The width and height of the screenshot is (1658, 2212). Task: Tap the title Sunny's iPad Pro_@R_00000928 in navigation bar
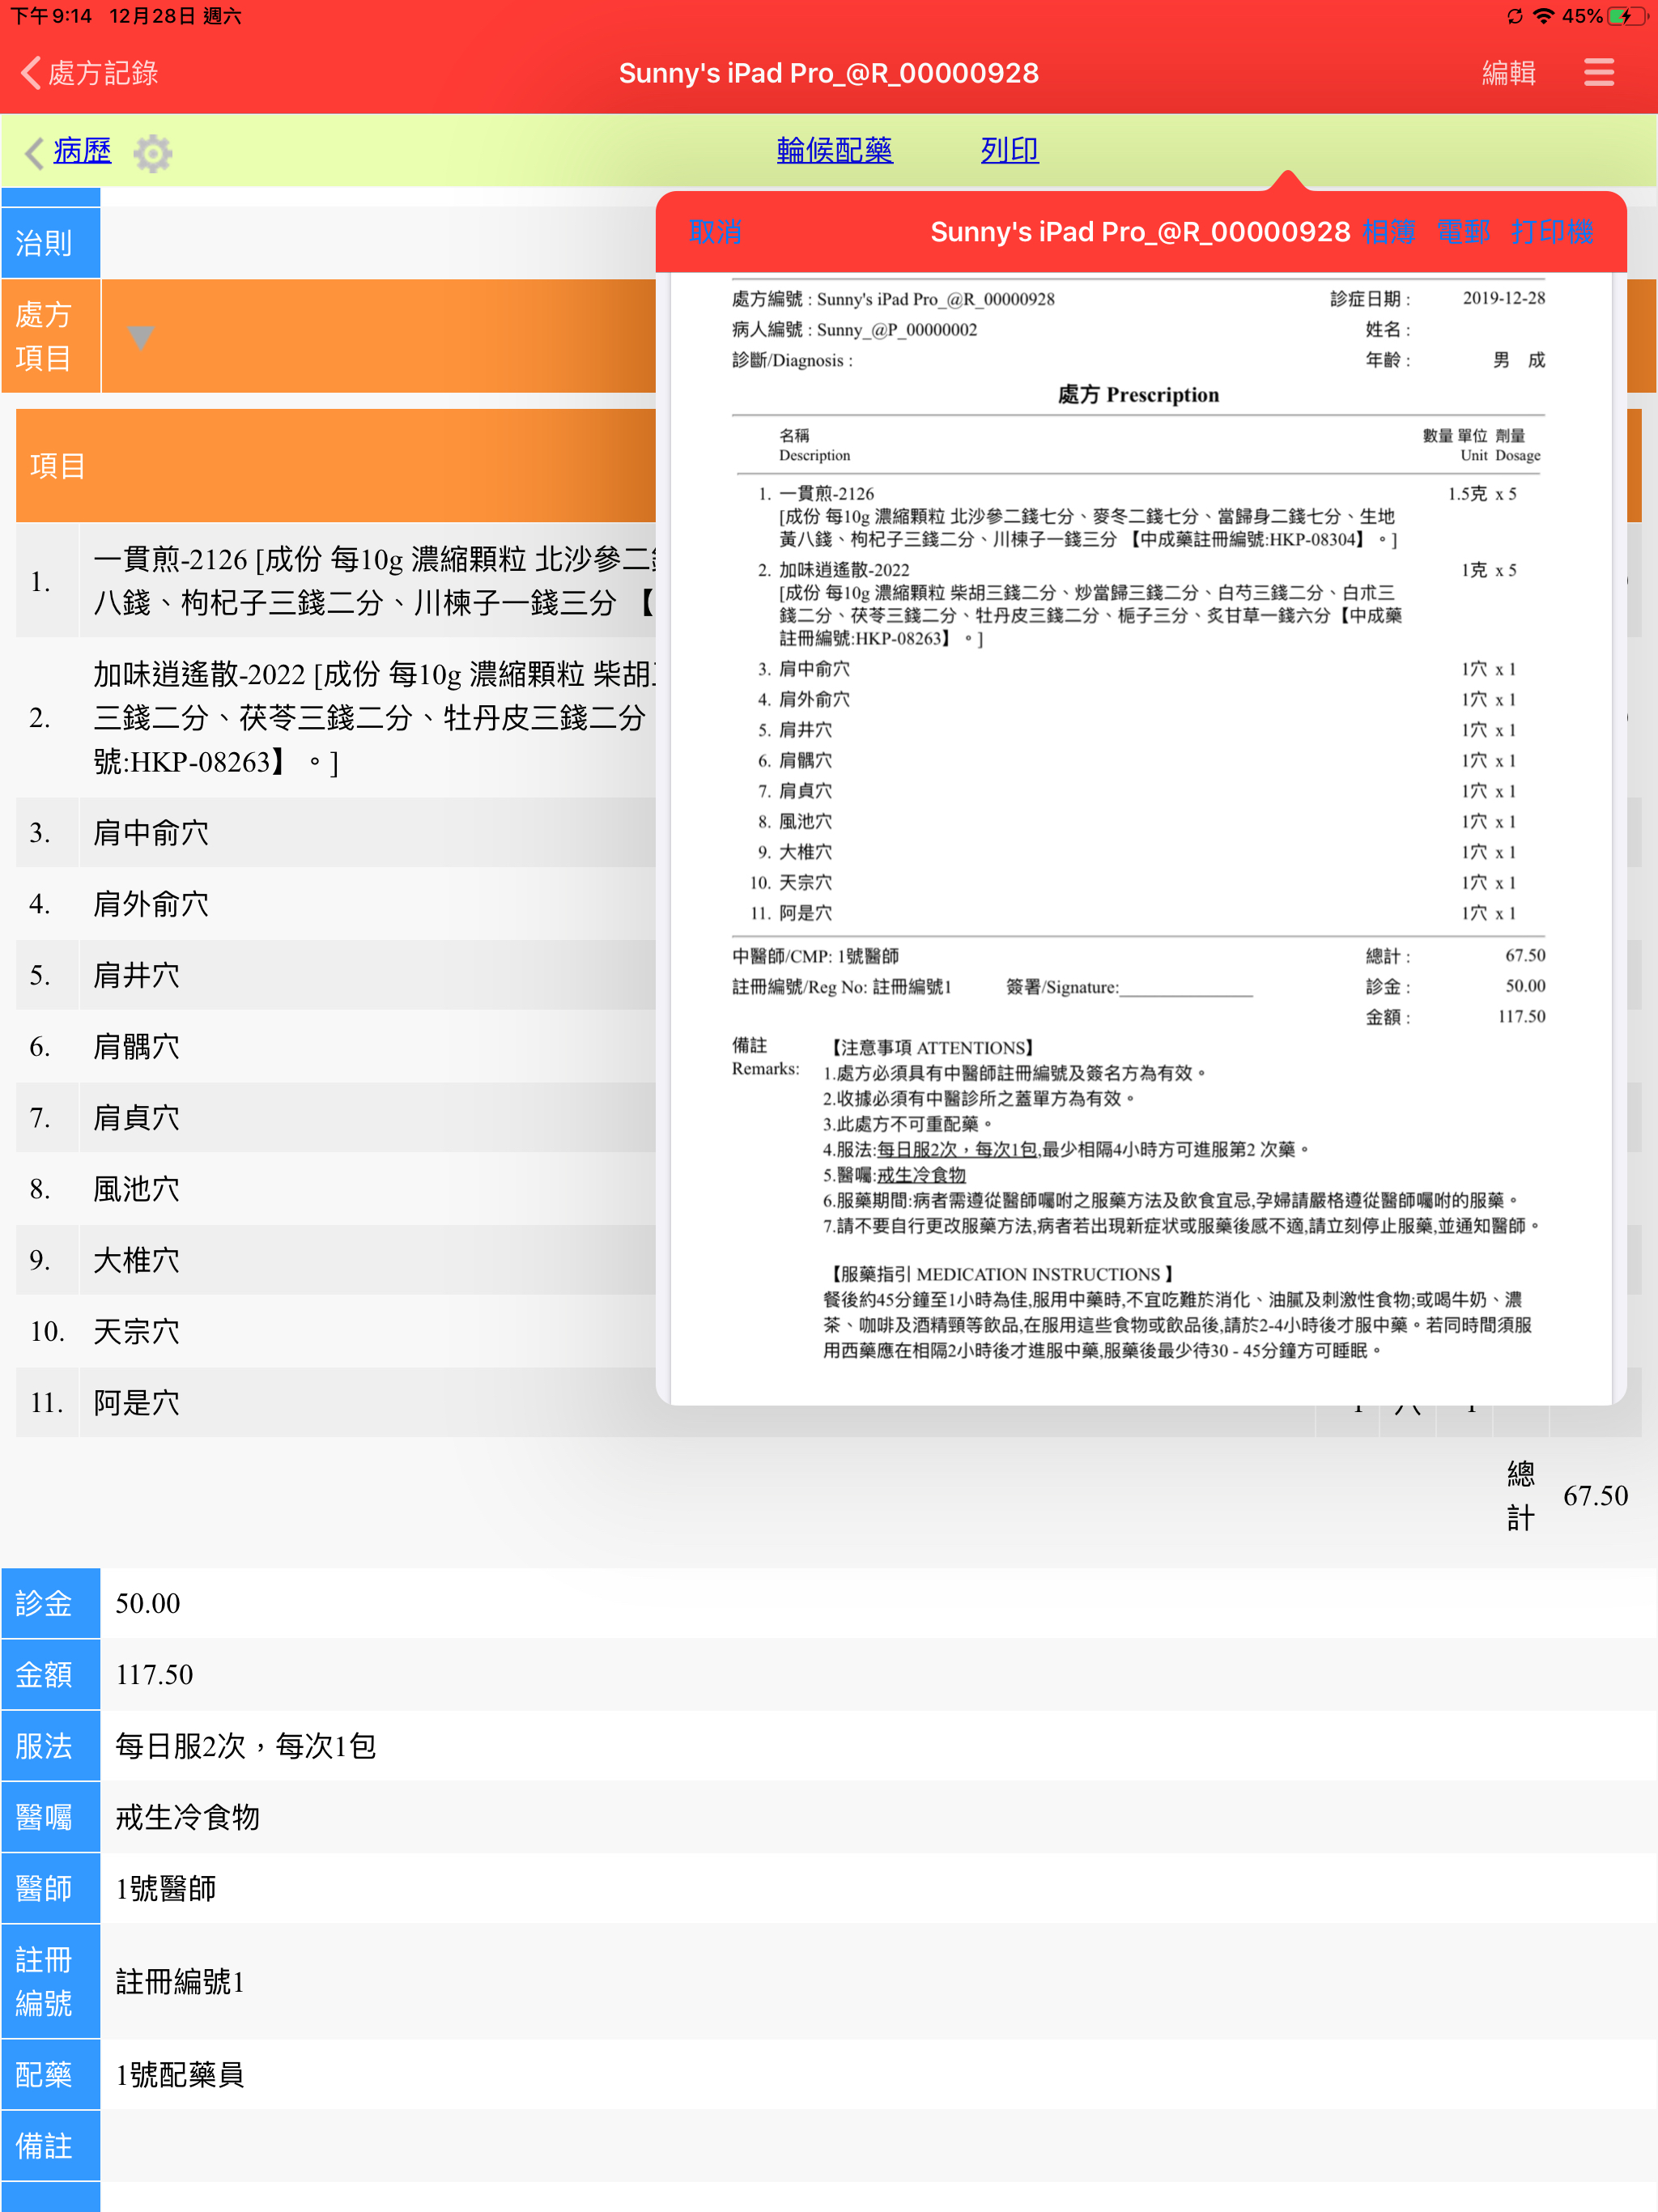click(828, 73)
